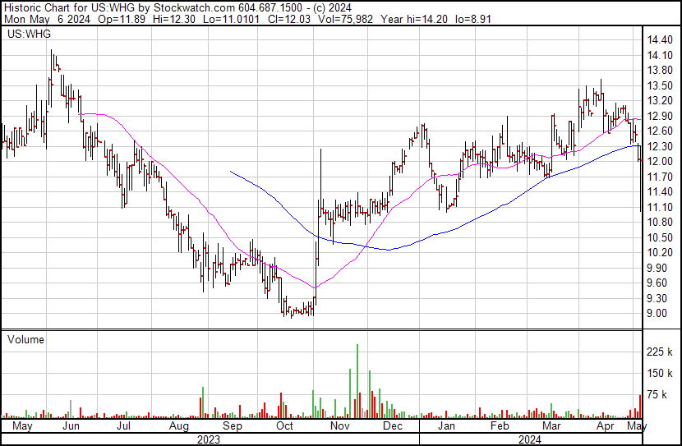The width and height of the screenshot is (682, 446).
Task: Click the Jul month label
Action: [123, 426]
